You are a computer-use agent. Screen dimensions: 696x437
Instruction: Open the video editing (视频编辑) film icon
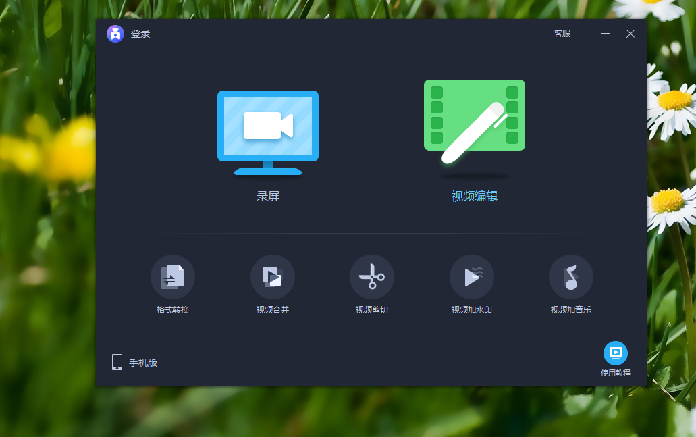click(x=475, y=122)
